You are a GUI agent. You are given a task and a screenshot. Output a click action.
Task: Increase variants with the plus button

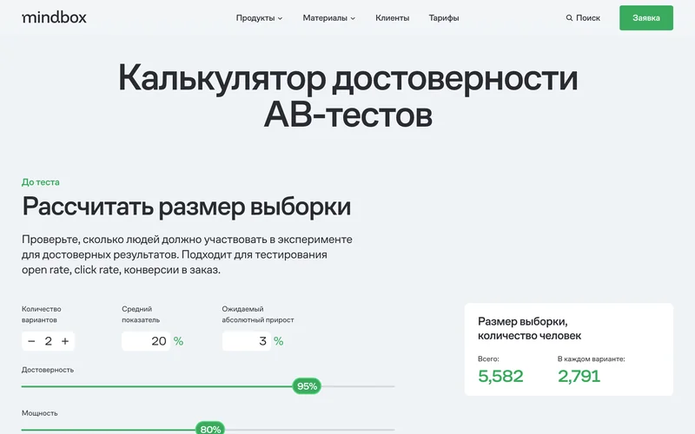tap(65, 341)
